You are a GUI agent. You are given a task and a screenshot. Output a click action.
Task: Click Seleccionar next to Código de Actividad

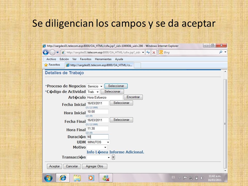pos(112,91)
